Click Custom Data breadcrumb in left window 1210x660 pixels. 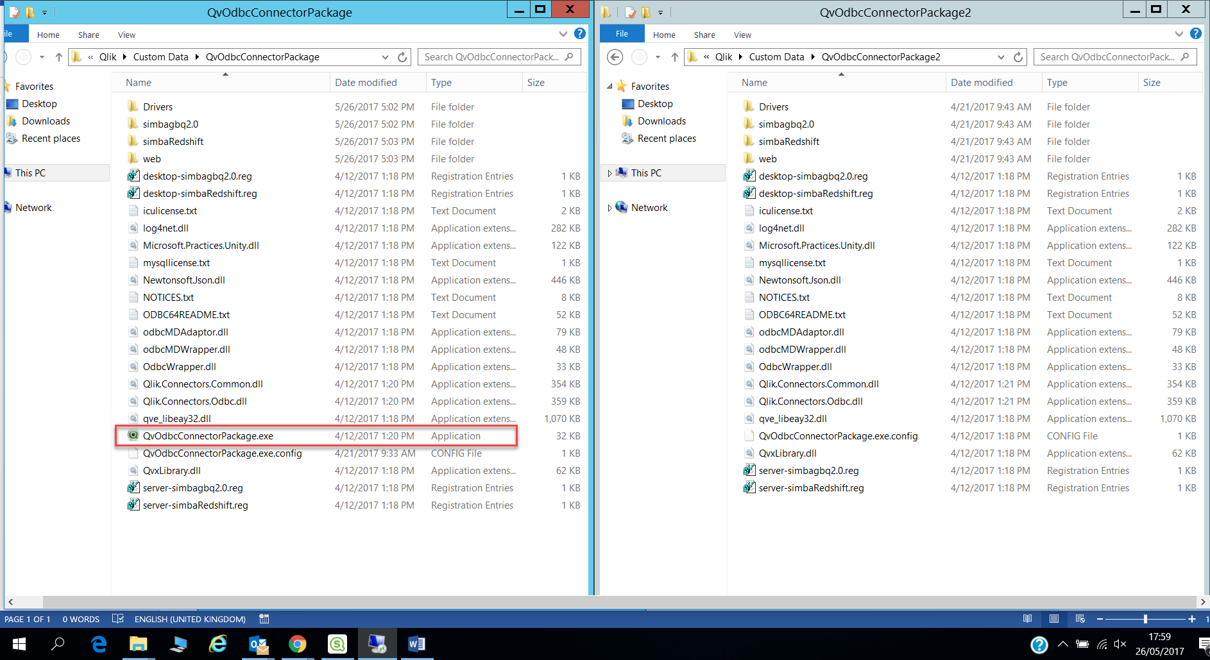[x=160, y=57]
